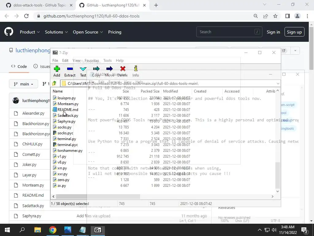Open 7-Zip Help menu
The height and width of the screenshot is (236, 314).
[x=120, y=61]
